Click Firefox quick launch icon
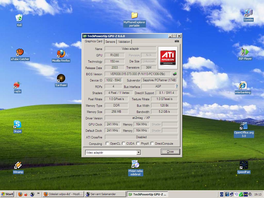Screen dimensions: 264x198 [20, 194]
